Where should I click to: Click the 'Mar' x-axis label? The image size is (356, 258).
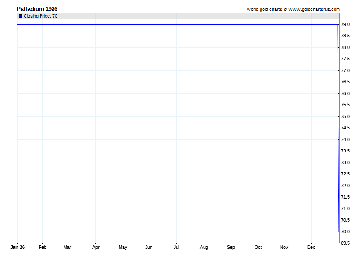click(67, 247)
